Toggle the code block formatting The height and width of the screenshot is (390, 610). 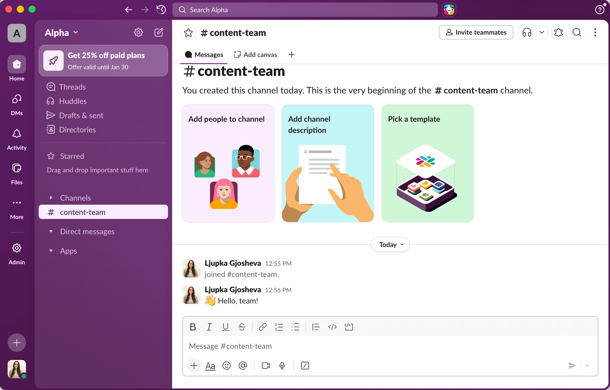[349, 327]
